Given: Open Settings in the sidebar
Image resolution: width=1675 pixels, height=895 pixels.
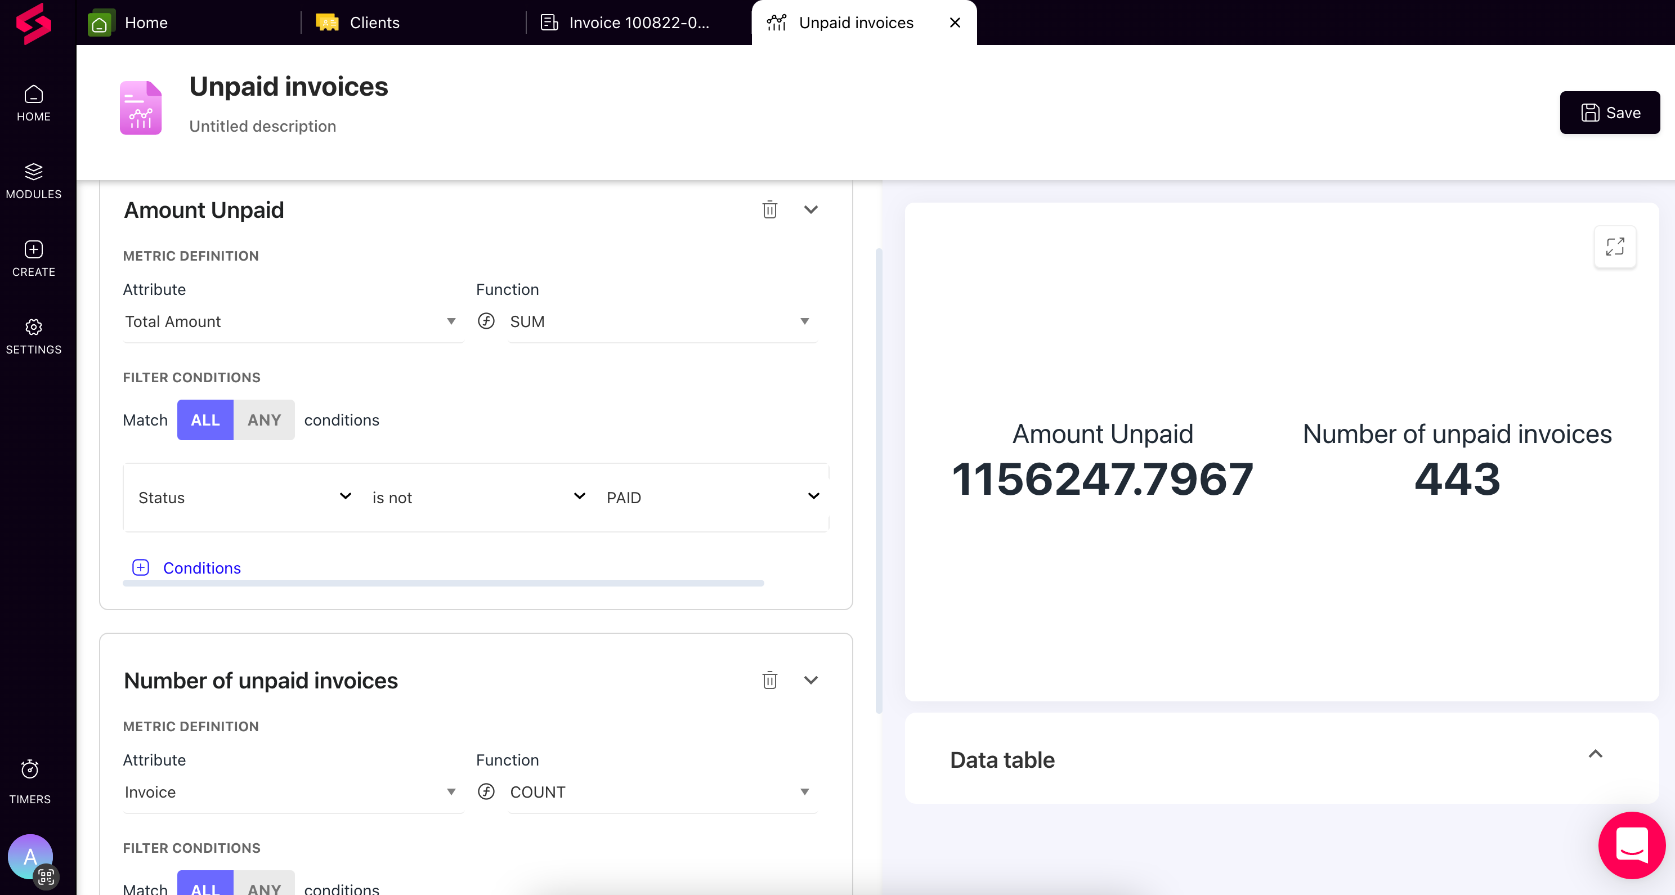Looking at the screenshot, I should 34,336.
